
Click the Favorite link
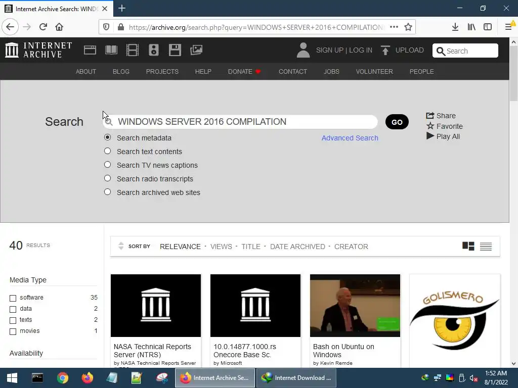pos(444,126)
